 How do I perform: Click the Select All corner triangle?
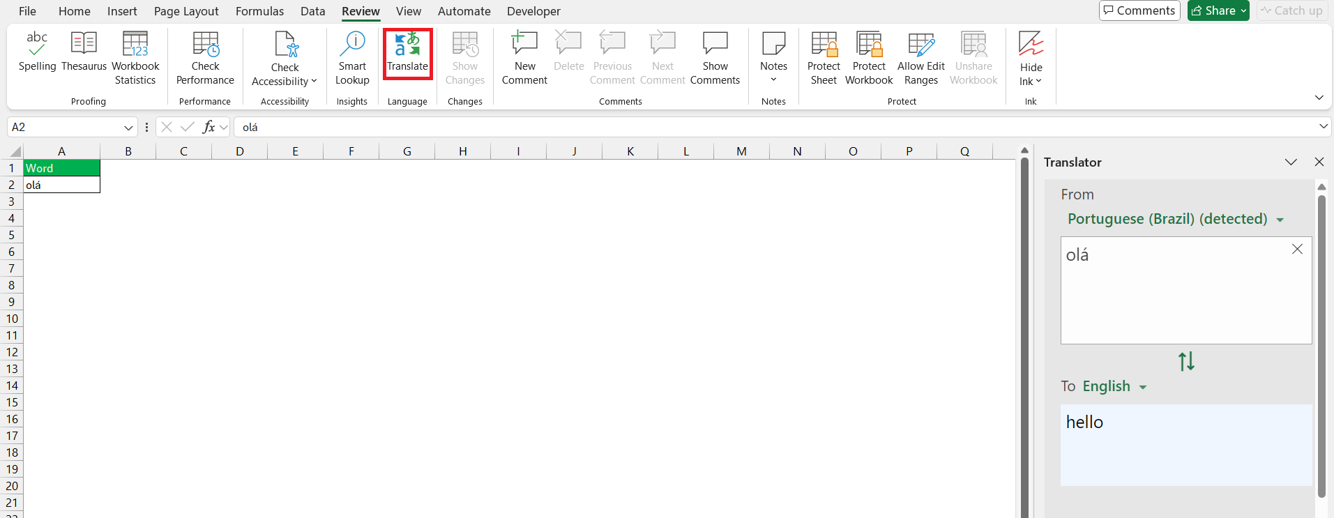(15, 151)
